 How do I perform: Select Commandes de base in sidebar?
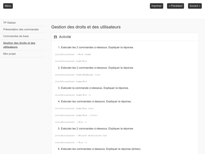tap(16, 36)
